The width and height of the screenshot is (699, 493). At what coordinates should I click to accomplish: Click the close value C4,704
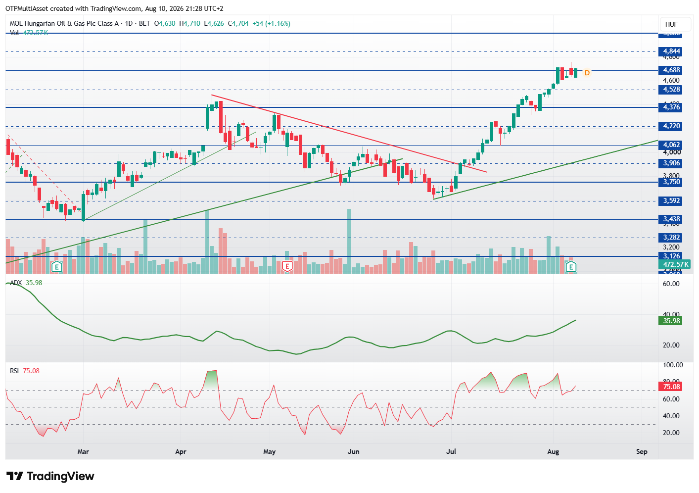(x=238, y=23)
